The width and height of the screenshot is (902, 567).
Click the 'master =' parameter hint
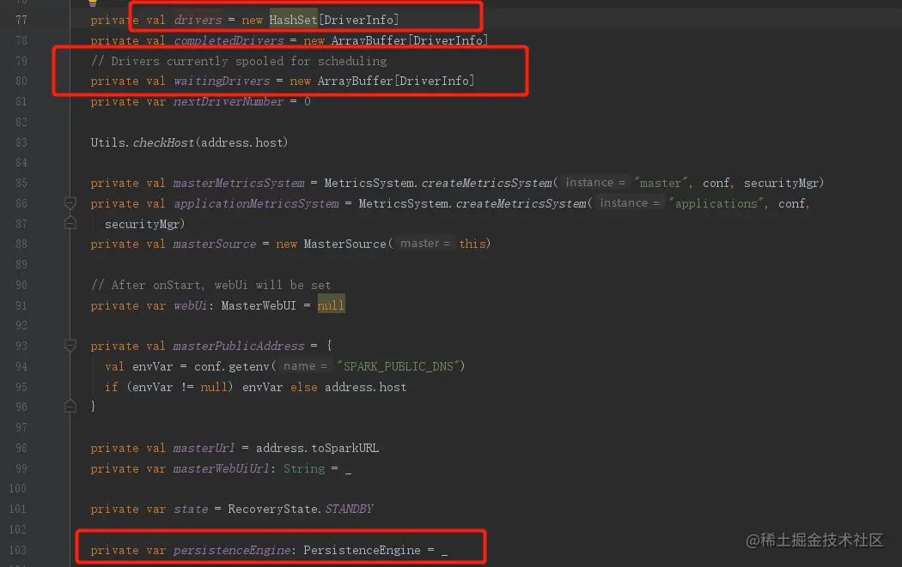coord(424,244)
